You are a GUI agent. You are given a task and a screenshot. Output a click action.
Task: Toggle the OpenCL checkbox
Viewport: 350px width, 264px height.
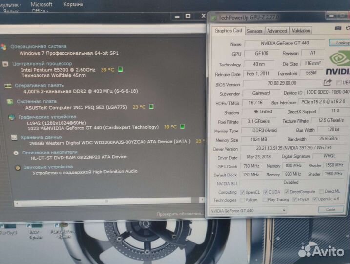[242, 192]
